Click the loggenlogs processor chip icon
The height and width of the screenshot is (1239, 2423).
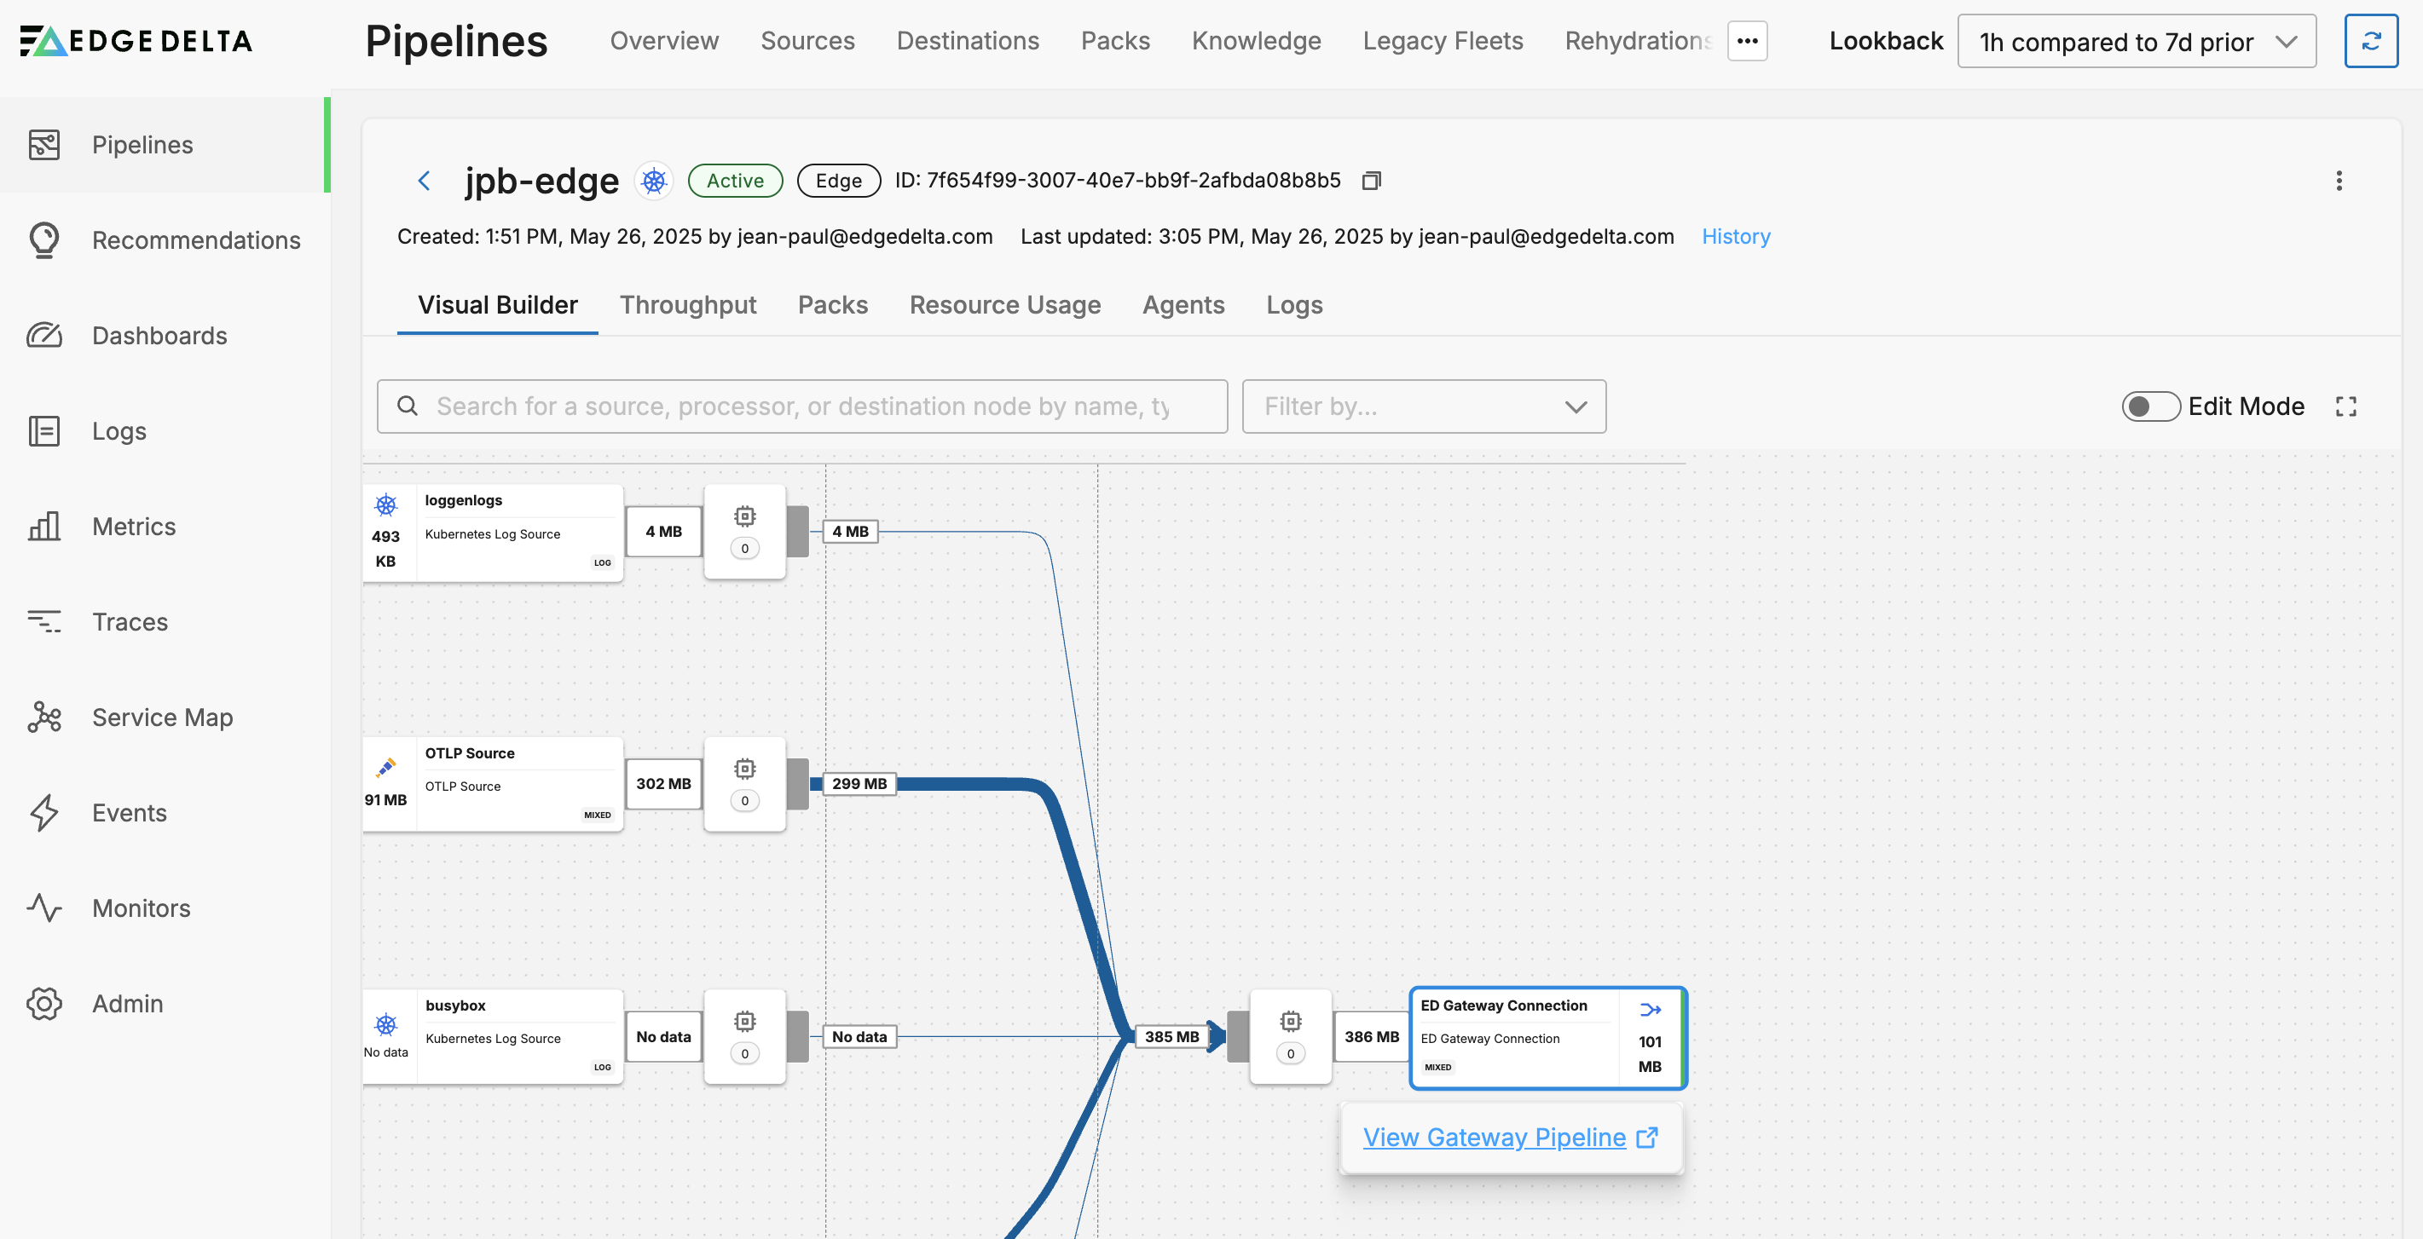coord(745,516)
